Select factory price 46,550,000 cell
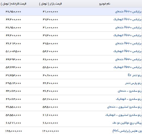 [13, 107]
